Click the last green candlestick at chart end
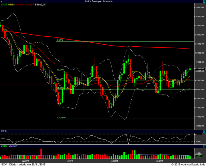Image resolution: width=206 pixels, height=166 pixels. tap(190, 69)
